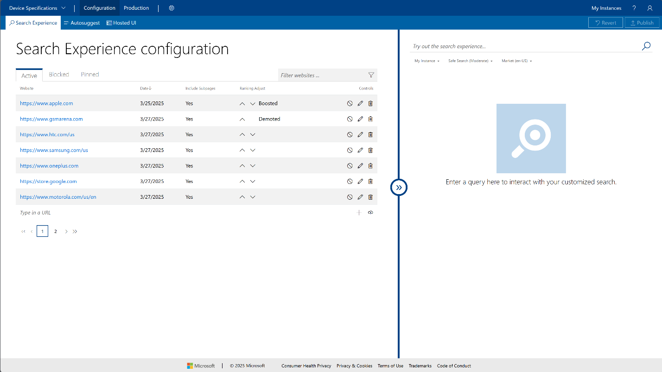662x372 pixels.
Task: Delete the gsmarena.com entry
Action: [370, 119]
